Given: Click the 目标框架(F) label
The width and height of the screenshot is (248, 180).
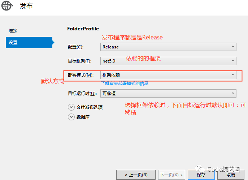Looking at the screenshot, I should [x=79, y=61].
